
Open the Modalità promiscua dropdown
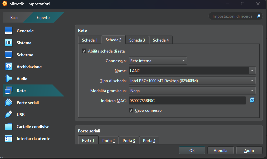click(192, 91)
